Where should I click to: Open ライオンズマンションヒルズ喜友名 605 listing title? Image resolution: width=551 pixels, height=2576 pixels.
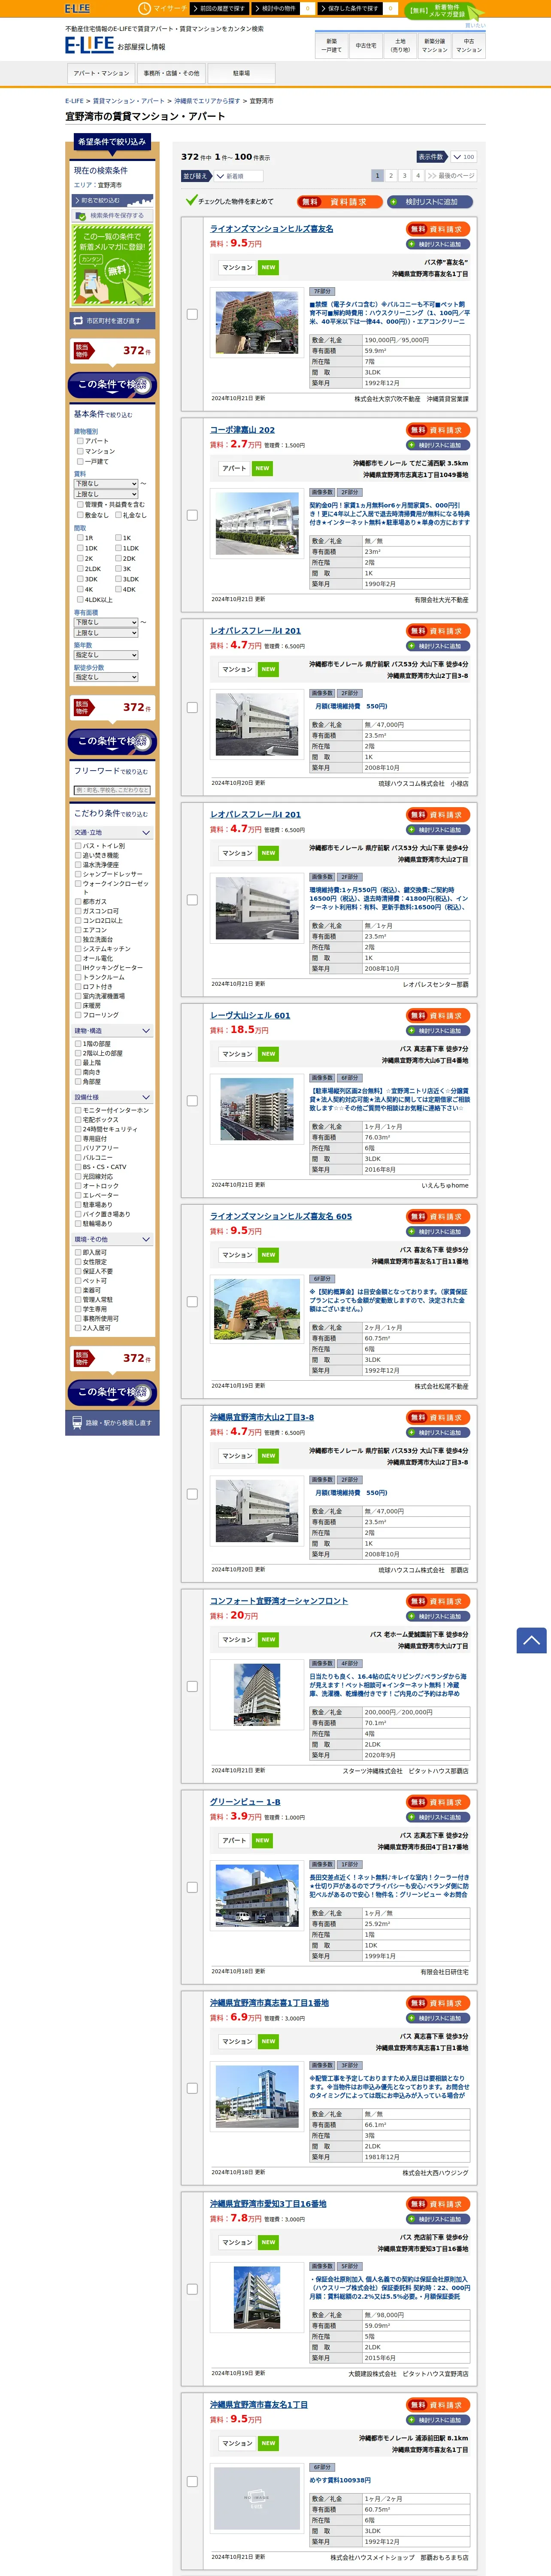pyautogui.click(x=281, y=1217)
